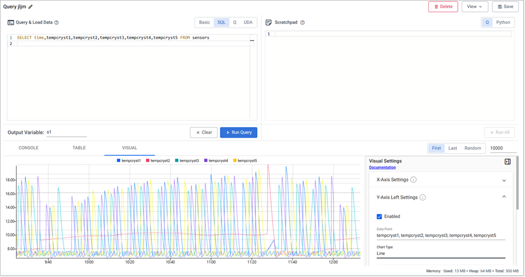Click the Y-Axis Left Settings info icon
The height and width of the screenshot is (277, 525).
(x=423, y=198)
